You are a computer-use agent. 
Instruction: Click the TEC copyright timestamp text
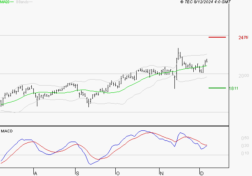[205, 2]
